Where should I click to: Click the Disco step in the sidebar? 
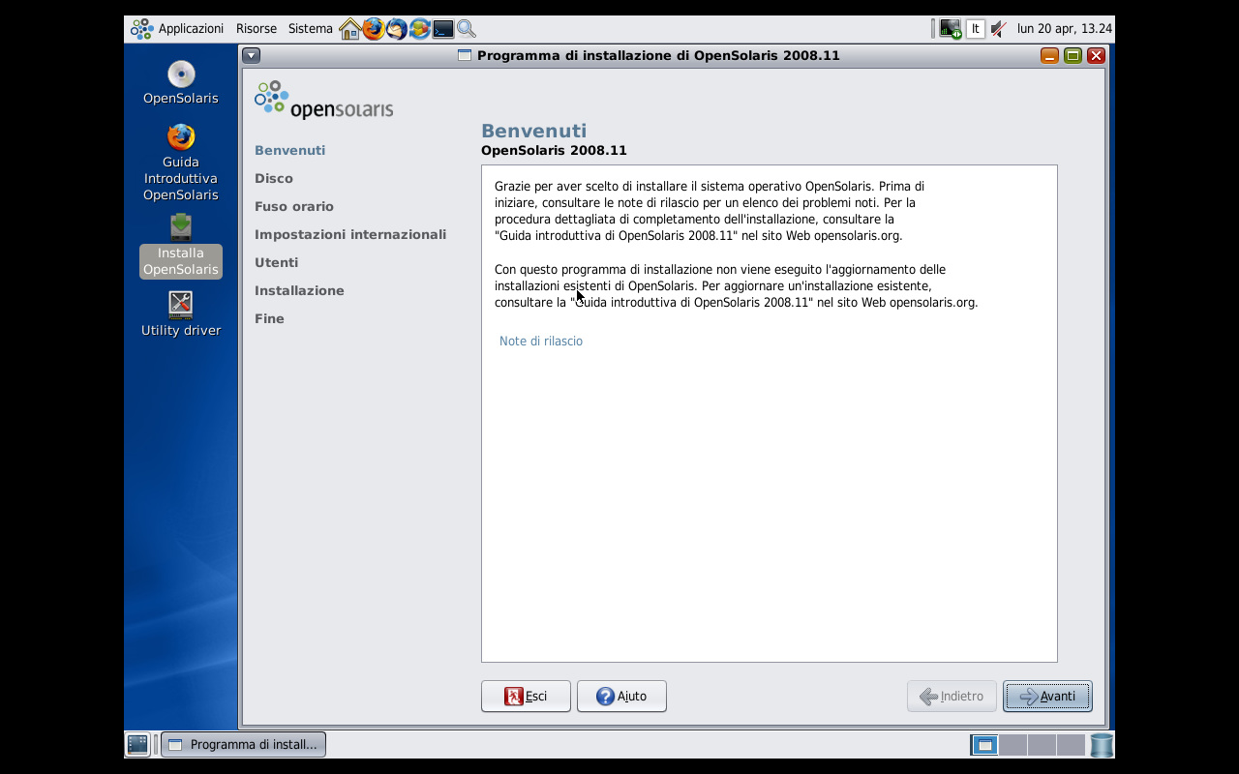tap(274, 178)
